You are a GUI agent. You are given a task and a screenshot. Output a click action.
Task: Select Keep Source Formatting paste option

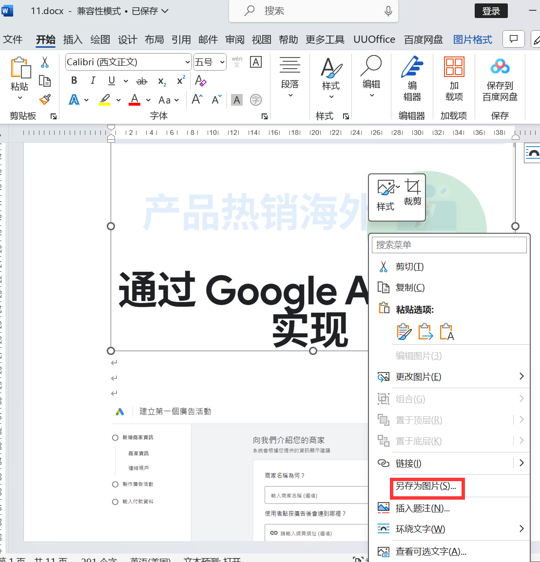pos(404,332)
